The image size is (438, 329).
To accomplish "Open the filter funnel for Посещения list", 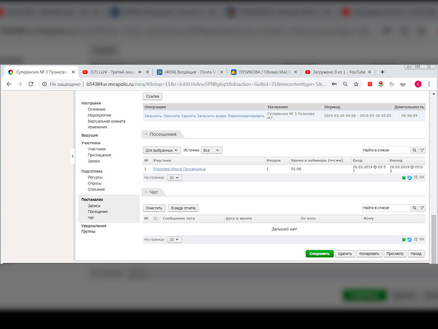I will [422, 150].
